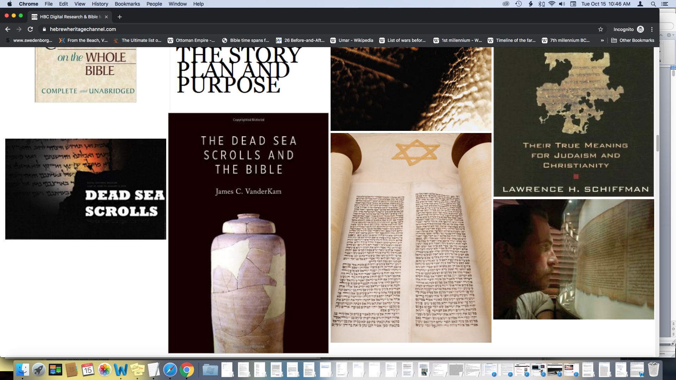
Task: Open the List of wars bookmark
Action: coord(402,40)
